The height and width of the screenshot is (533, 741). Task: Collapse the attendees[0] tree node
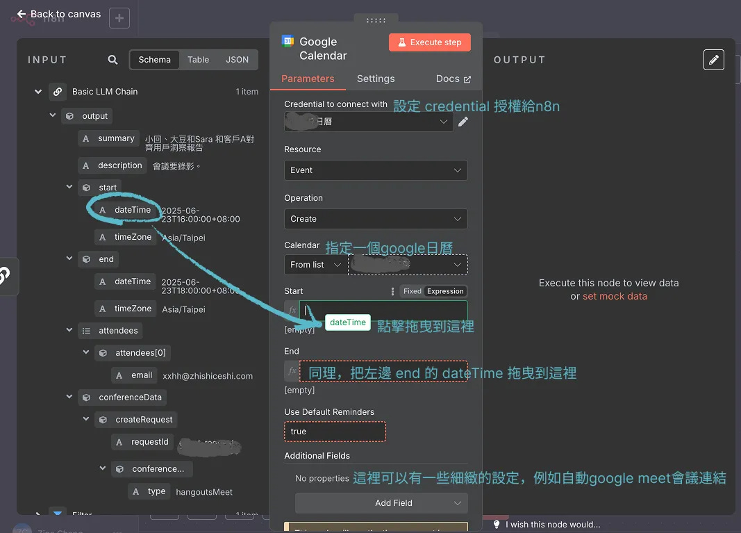click(x=86, y=352)
